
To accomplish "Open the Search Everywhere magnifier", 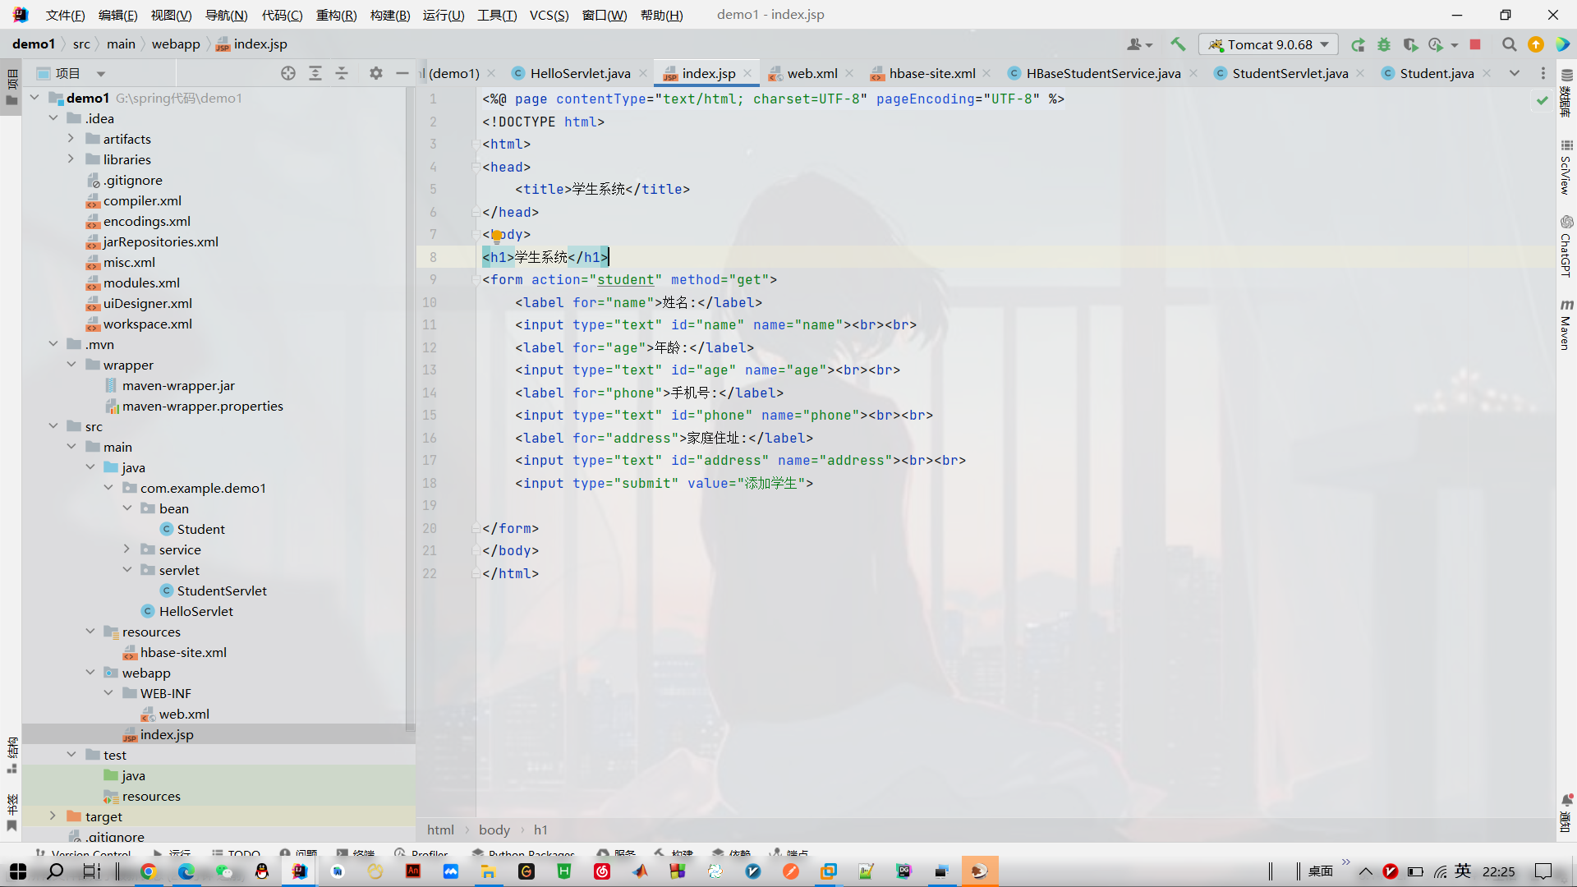I will point(1509,44).
